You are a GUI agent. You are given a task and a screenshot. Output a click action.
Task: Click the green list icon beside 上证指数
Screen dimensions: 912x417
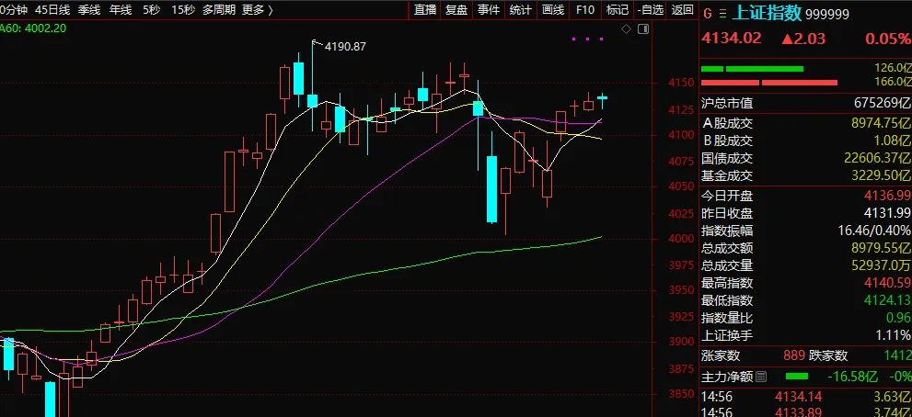722,14
